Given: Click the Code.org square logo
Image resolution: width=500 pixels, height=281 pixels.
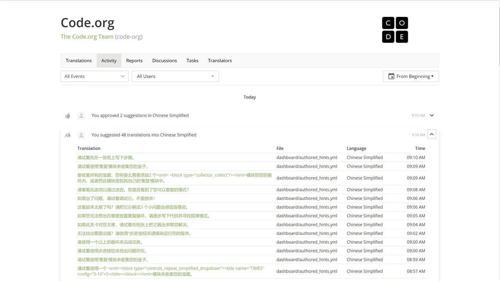Looking at the screenshot, I should coord(395,30).
